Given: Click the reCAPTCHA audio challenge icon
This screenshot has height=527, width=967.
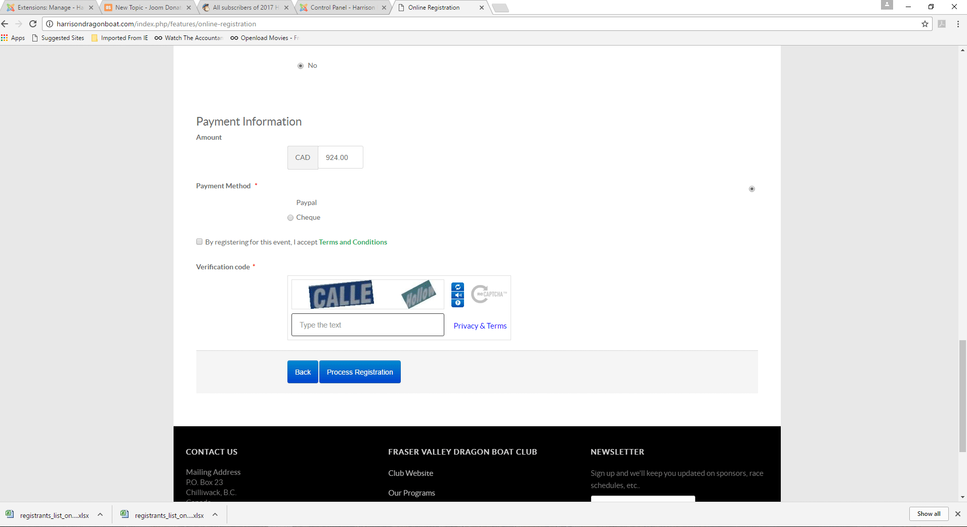Looking at the screenshot, I should 457,295.
